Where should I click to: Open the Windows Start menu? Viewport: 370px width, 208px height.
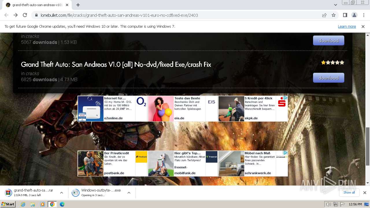pos(8,204)
